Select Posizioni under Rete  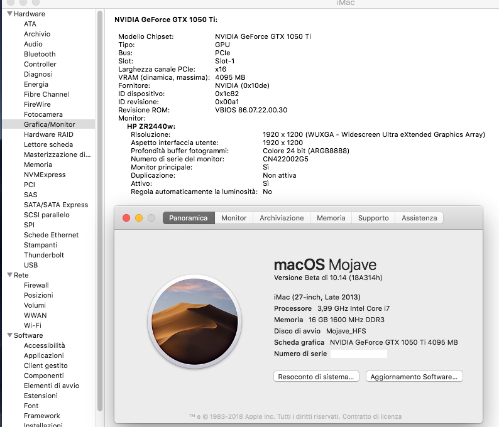[38, 295]
